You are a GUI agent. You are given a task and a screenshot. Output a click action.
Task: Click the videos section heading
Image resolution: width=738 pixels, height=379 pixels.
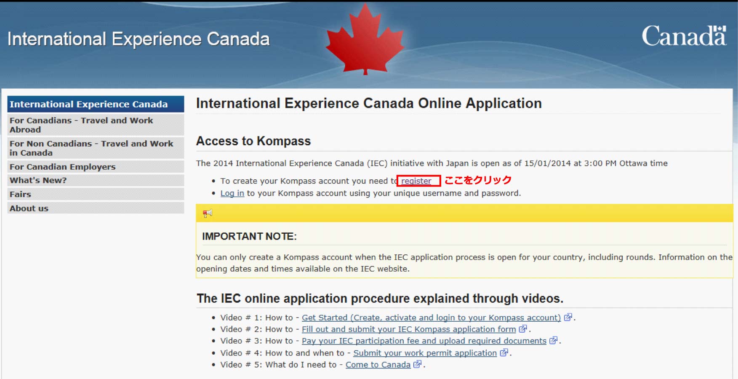click(x=380, y=298)
